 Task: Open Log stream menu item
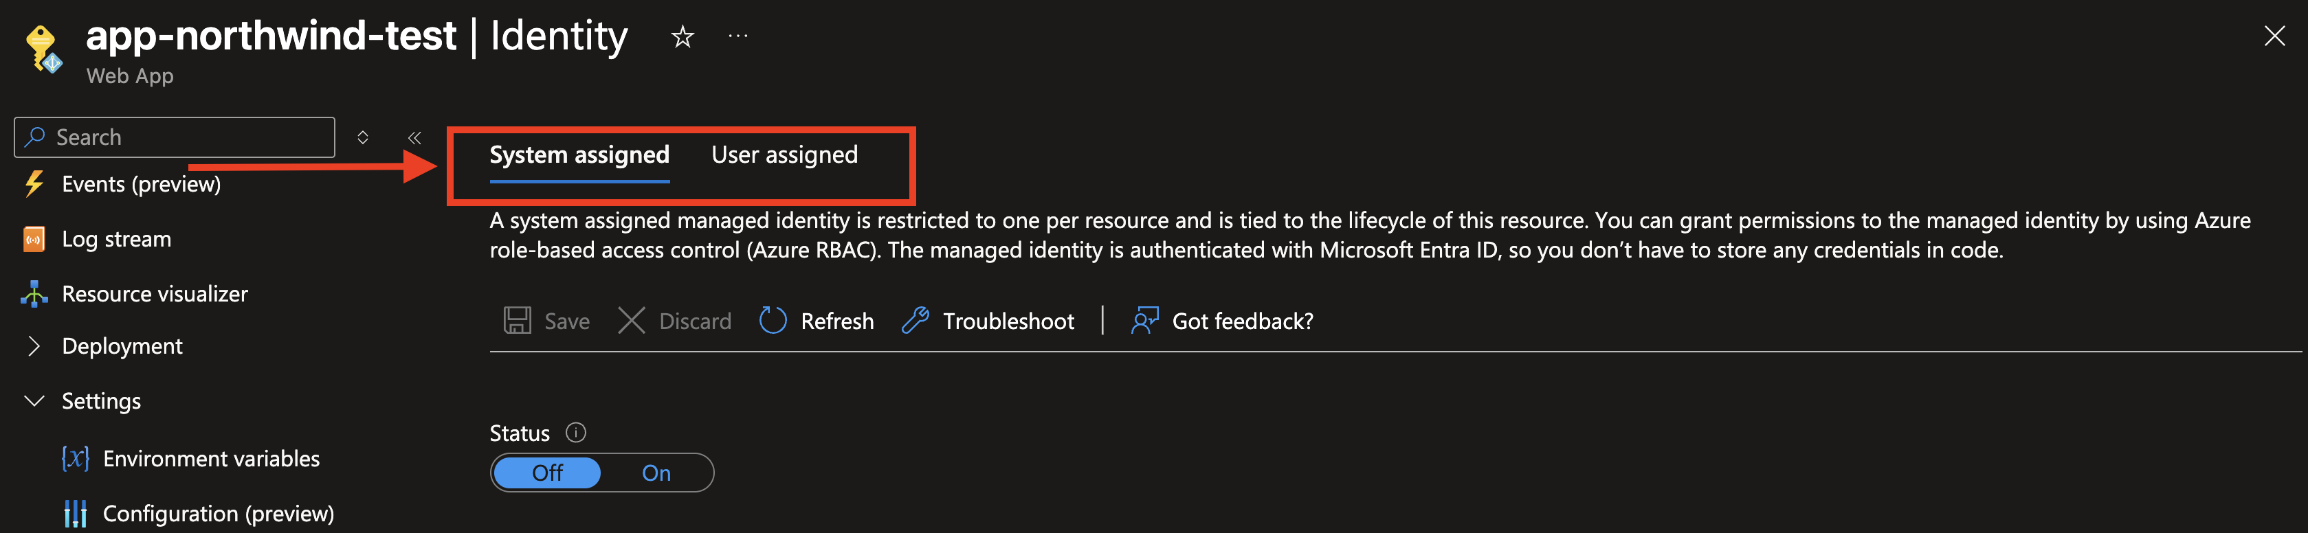tap(116, 239)
